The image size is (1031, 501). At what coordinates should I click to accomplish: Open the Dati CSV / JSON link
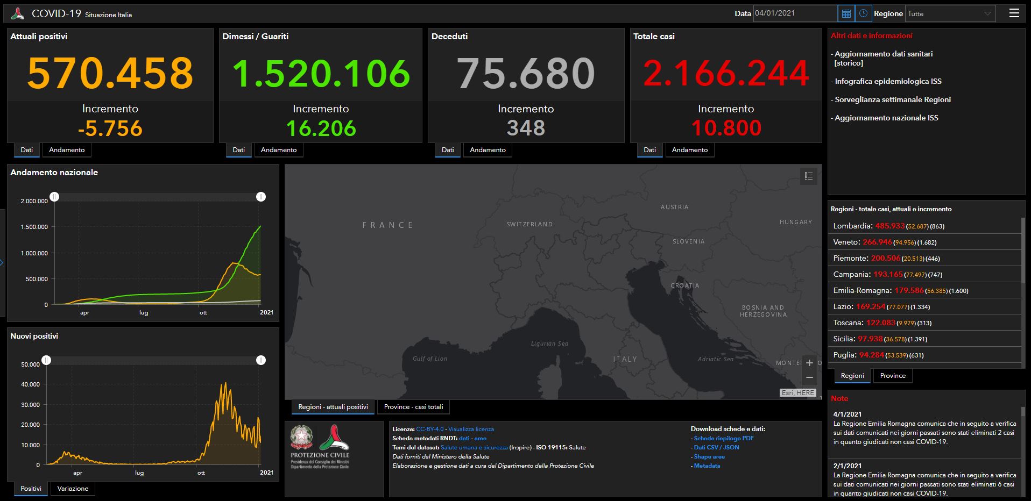click(716, 447)
